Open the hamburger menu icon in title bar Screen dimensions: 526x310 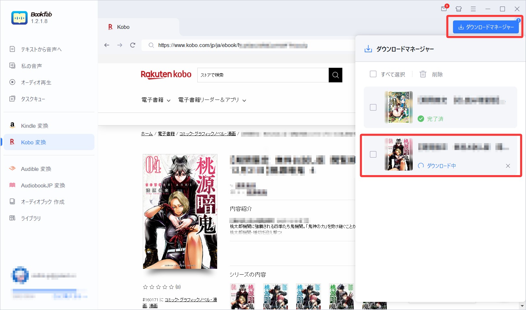473,9
